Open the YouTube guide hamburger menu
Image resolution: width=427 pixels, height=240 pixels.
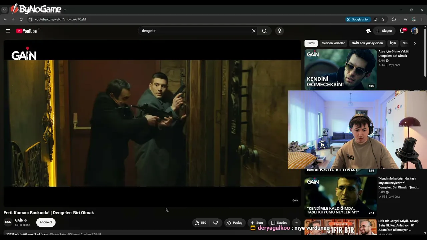(x=8, y=31)
